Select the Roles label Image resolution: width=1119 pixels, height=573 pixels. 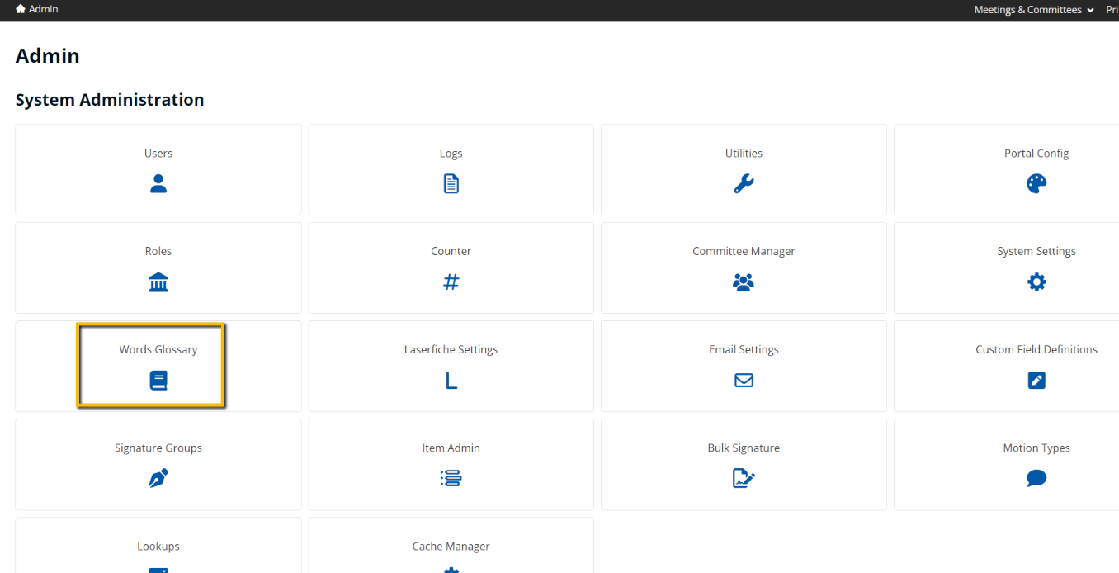pyautogui.click(x=158, y=251)
